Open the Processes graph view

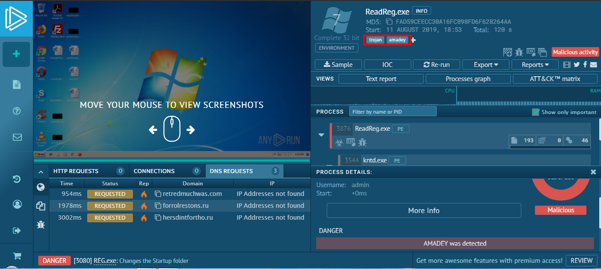(468, 79)
